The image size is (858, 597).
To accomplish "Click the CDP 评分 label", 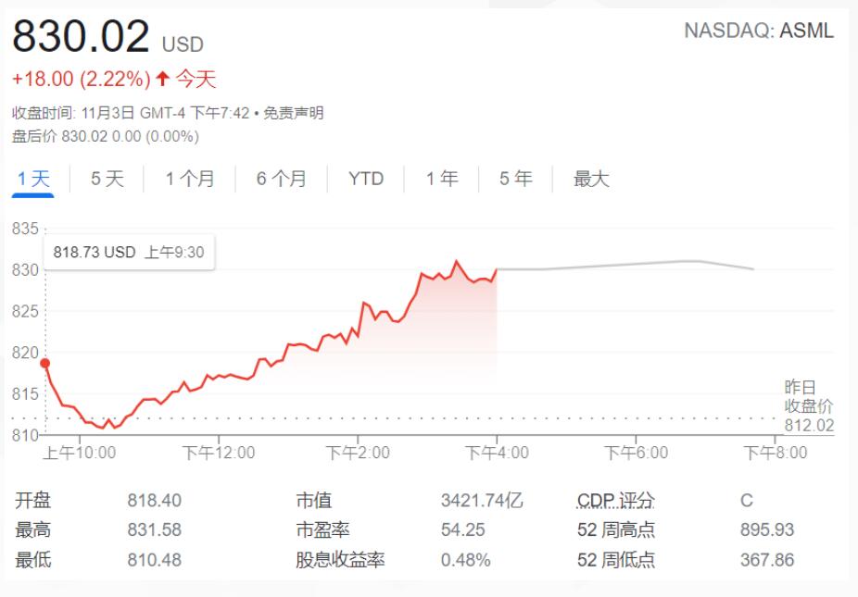I will pos(615,500).
